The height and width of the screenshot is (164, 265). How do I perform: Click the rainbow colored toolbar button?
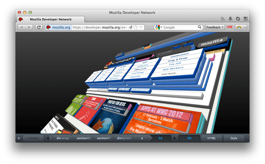point(239,27)
